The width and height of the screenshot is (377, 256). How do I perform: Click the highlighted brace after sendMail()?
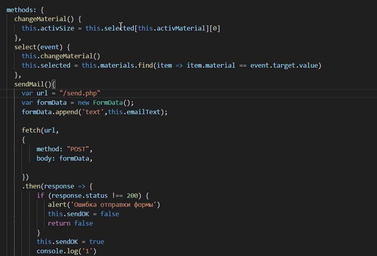(53, 84)
